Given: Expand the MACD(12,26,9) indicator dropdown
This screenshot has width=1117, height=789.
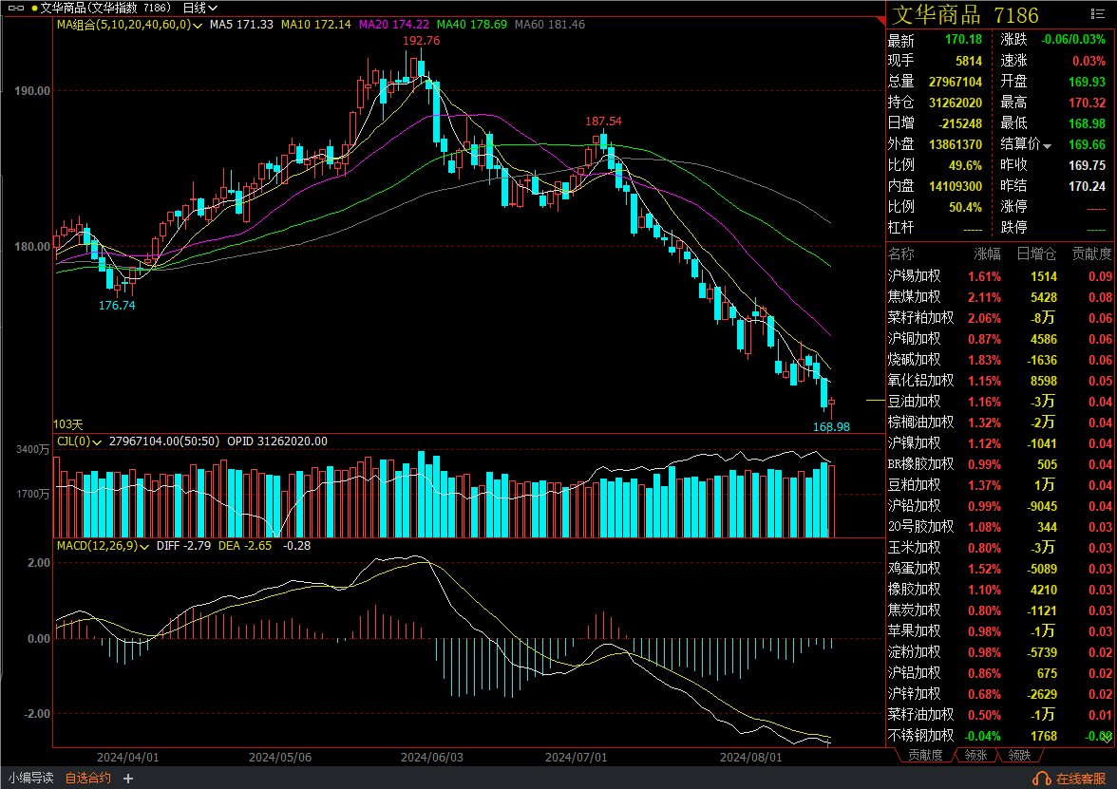Looking at the screenshot, I should pos(145,547).
